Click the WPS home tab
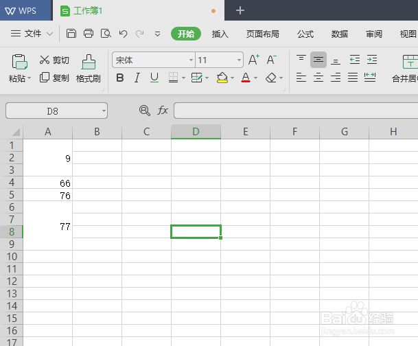Image resolution: width=418 pixels, height=346 pixels. (x=25, y=10)
